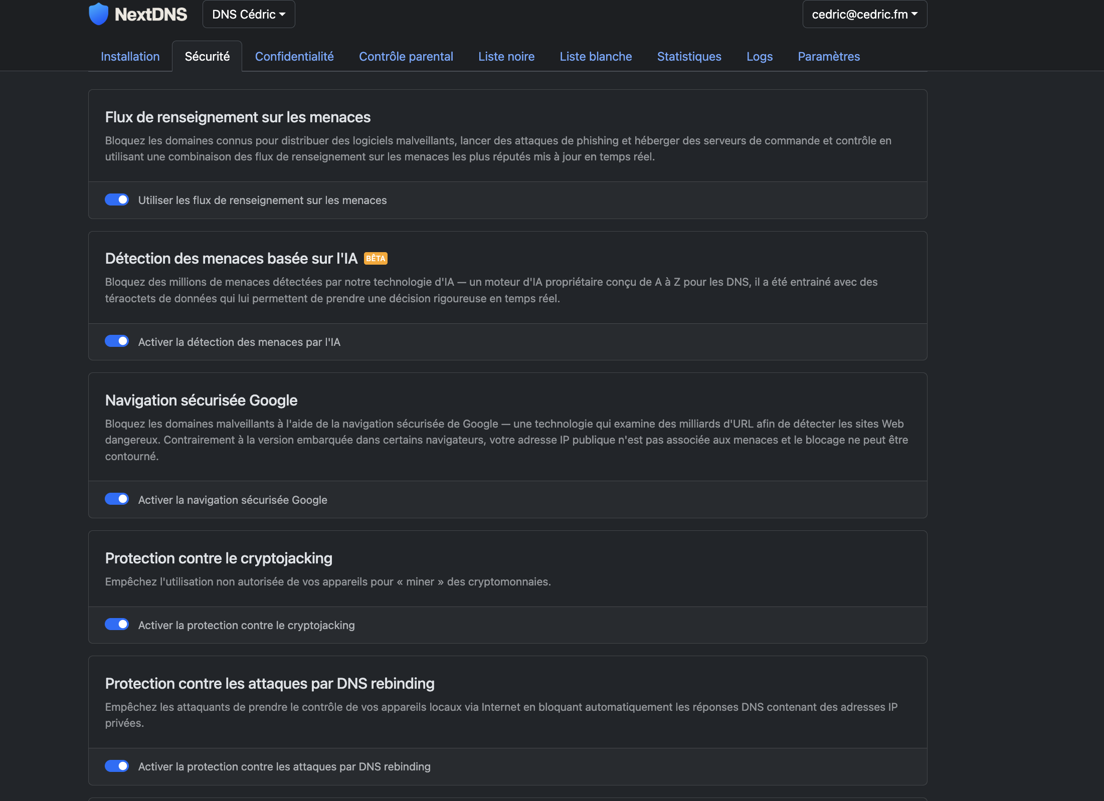Click the Navigation sécurisée Google heading
1104x801 pixels.
point(201,401)
